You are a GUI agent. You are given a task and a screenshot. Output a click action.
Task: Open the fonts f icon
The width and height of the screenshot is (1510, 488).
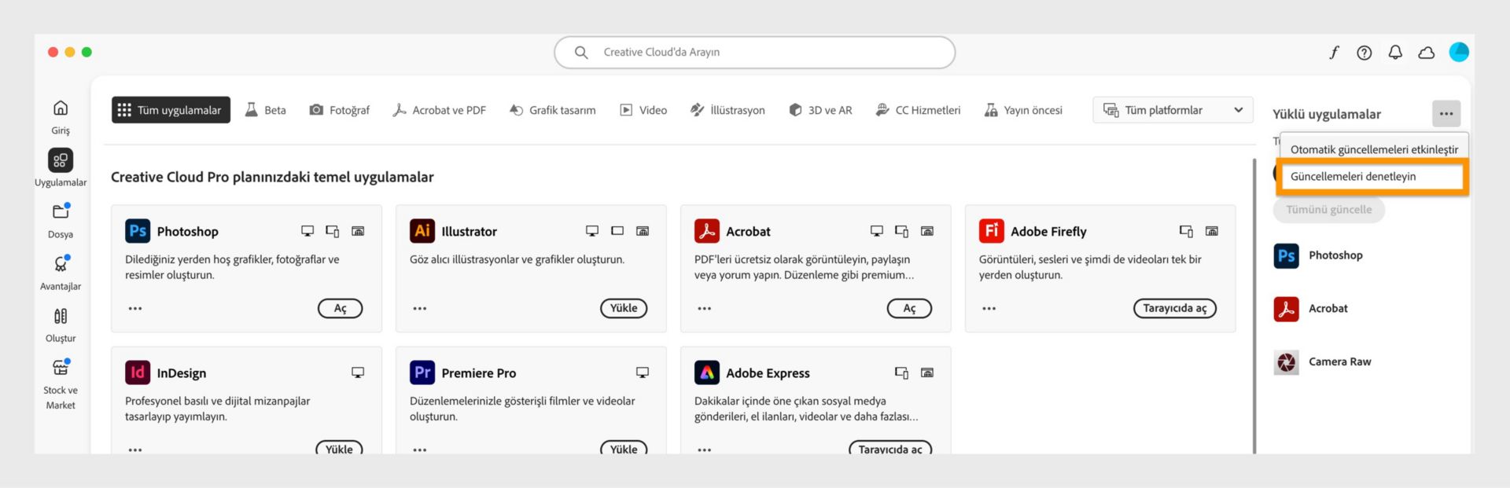tap(1334, 53)
